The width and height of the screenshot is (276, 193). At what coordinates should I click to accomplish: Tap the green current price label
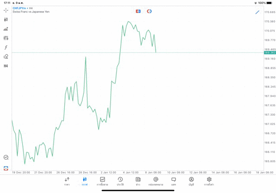[270, 53]
